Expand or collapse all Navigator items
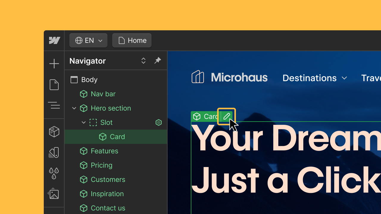 (143, 61)
